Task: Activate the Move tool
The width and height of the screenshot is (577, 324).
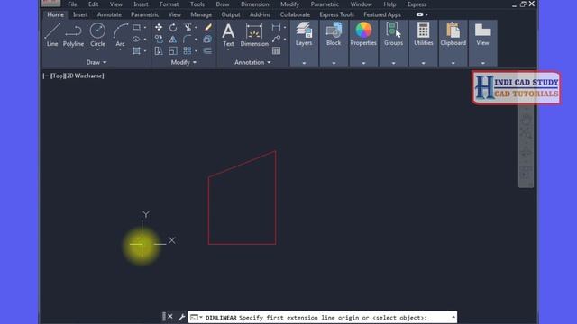Action: pos(159,28)
